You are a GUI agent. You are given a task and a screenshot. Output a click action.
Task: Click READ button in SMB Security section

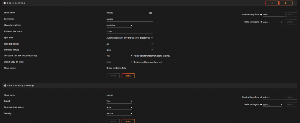tap(290, 97)
